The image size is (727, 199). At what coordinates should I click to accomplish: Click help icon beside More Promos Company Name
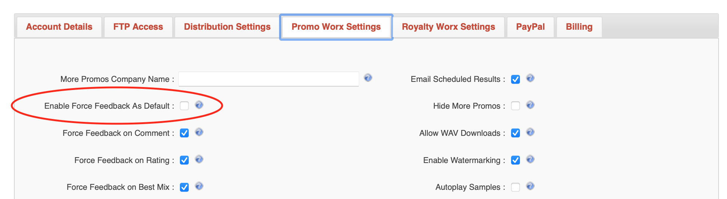[x=368, y=78]
